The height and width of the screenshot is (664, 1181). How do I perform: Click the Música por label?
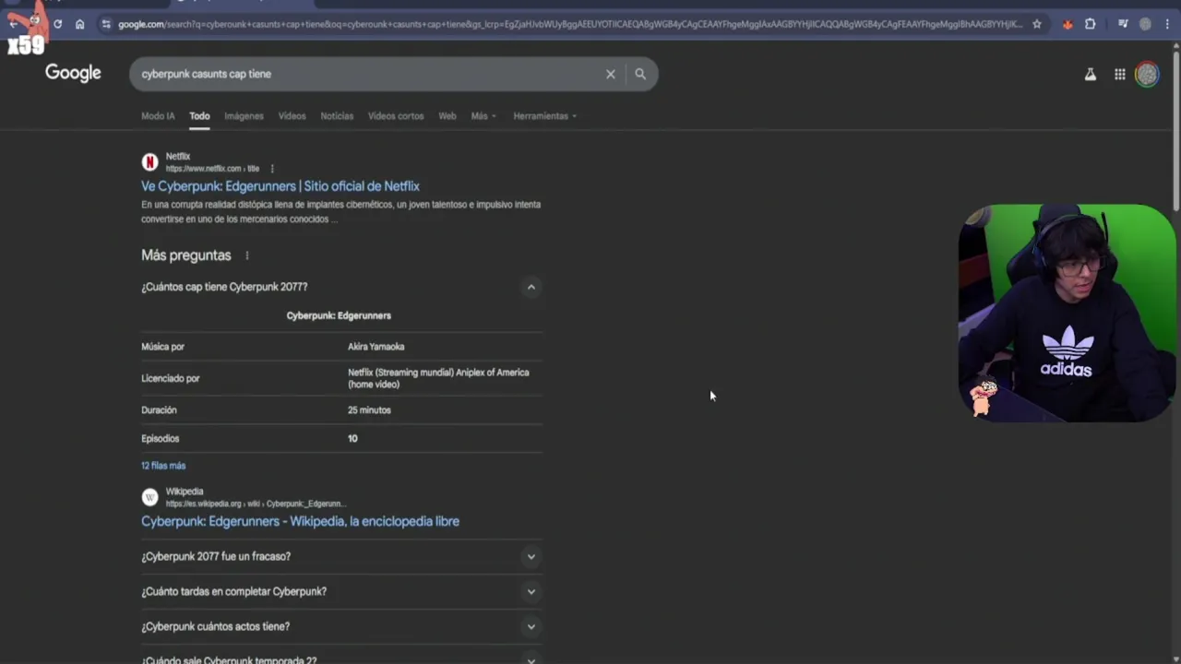[x=162, y=347]
